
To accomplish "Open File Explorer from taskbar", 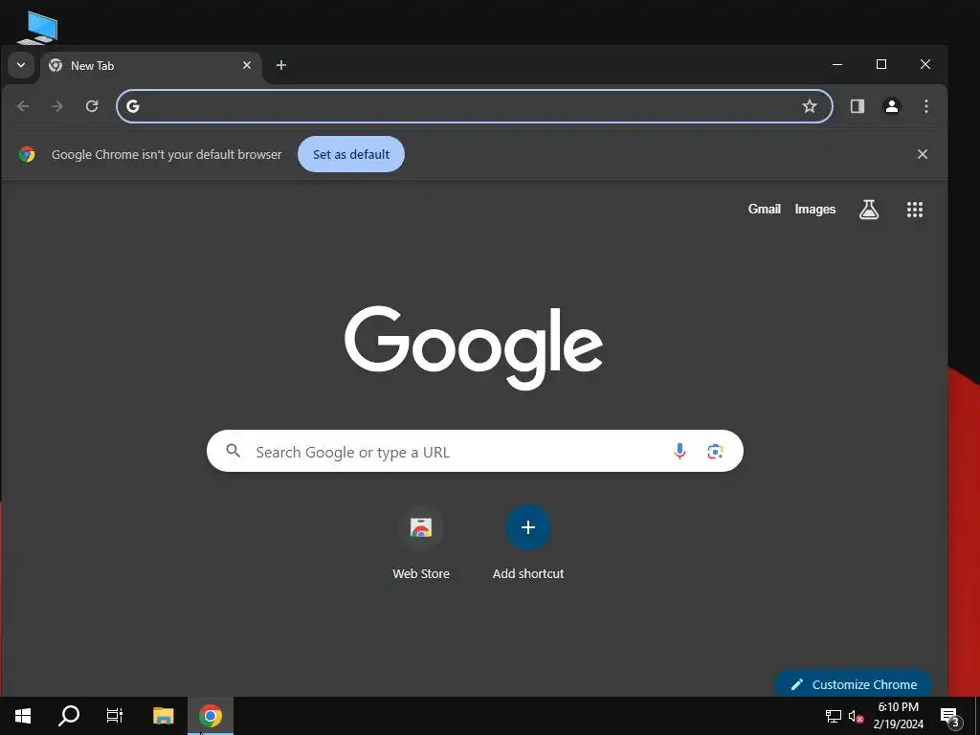I will pyautogui.click(x=163, y=716).
